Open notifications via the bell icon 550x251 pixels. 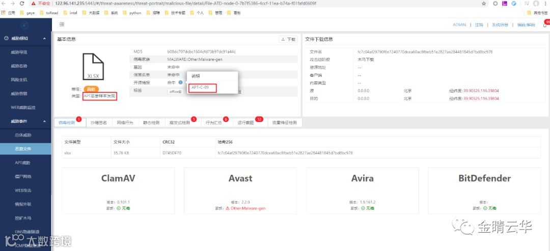[x=545, y=25]
